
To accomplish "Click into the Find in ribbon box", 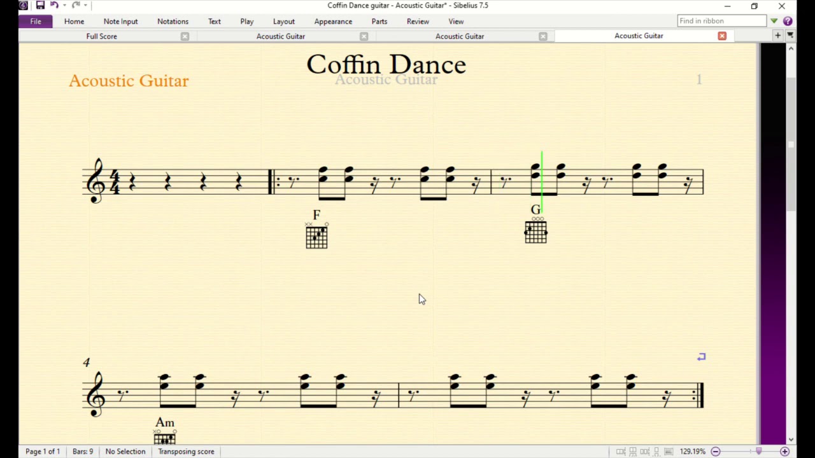I will tap(721, 21).
